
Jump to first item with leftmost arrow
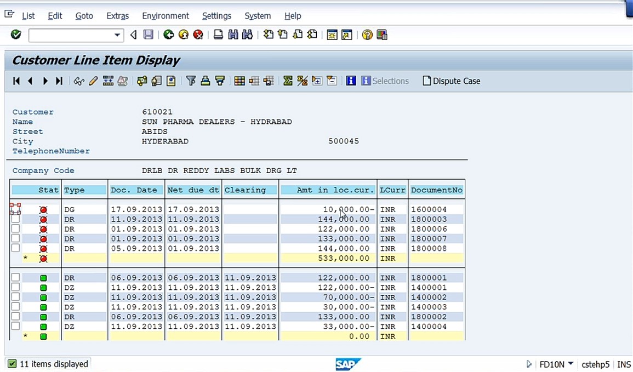tap(16, 81)
